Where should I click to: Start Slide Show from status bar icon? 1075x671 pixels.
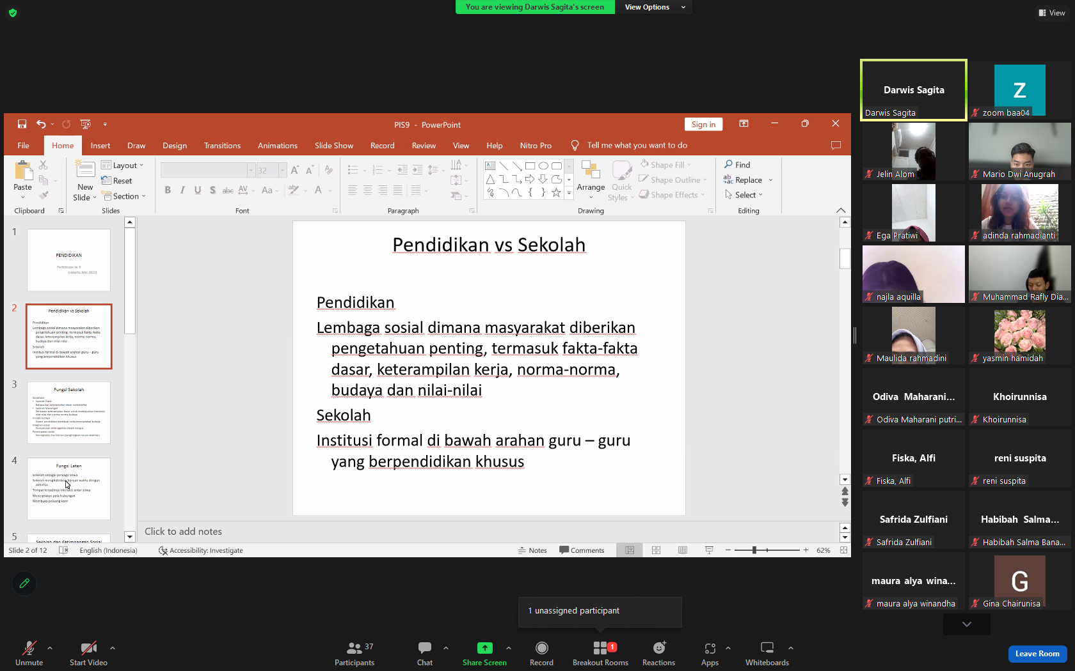click(x=709, y=550)
